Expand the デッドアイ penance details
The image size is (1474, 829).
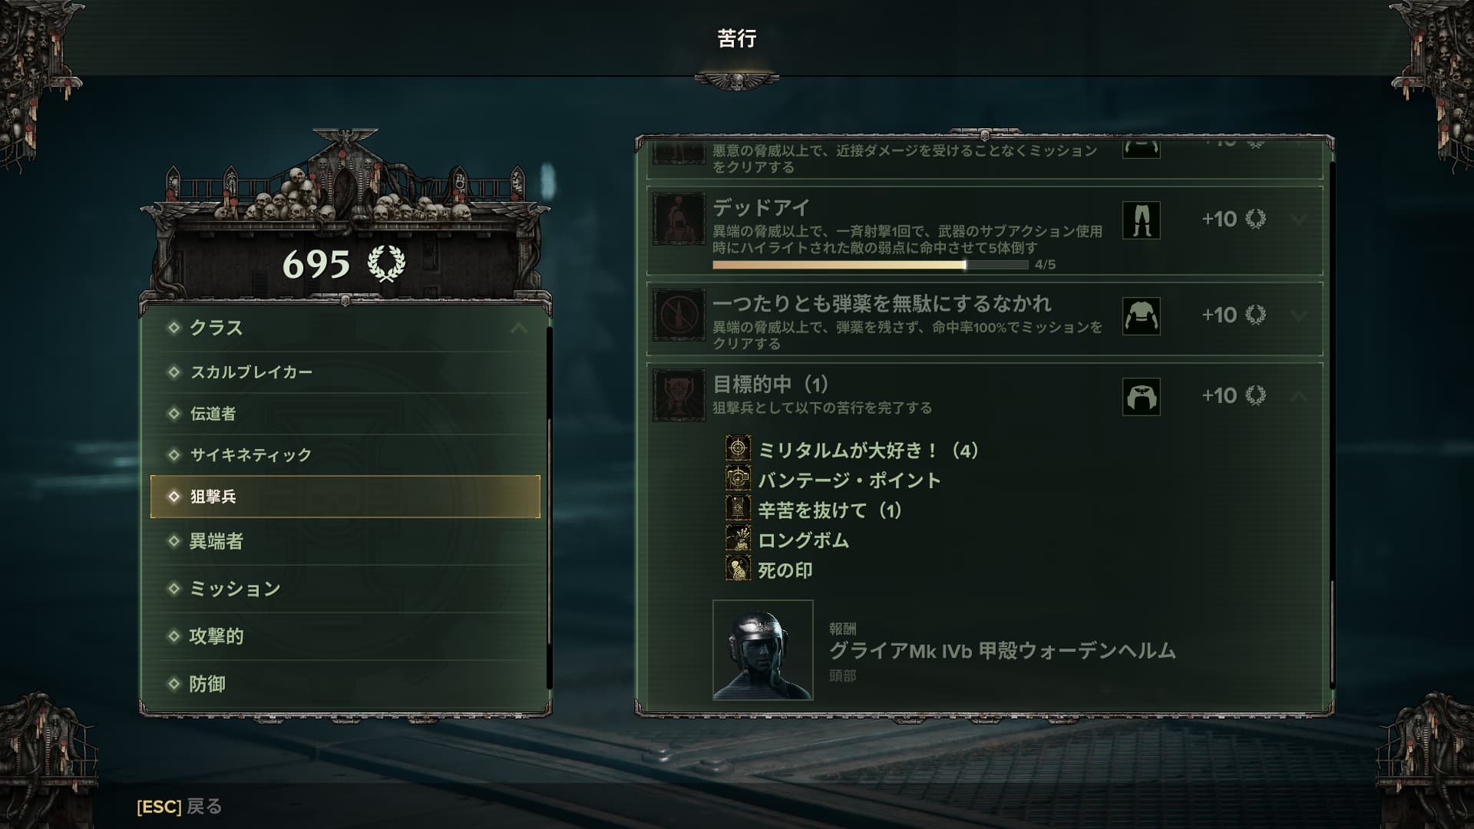(x=1298, y=220)
